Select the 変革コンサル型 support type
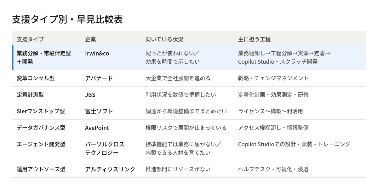This screenshot has width=378, height=189. click(x=36, y=78)
